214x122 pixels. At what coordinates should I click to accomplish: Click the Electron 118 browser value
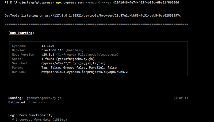[52, 50]
